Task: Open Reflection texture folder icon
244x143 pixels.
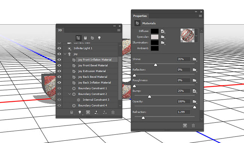Action: tap(195, 70)
